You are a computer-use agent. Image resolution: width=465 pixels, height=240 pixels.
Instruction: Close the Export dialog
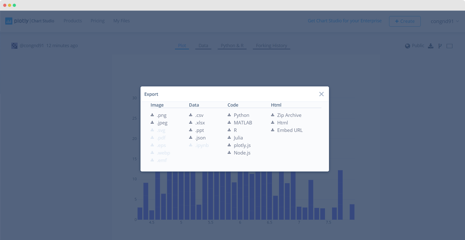321,94
